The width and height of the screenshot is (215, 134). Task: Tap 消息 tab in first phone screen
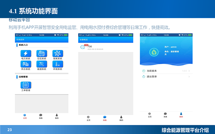click(41, 116)
